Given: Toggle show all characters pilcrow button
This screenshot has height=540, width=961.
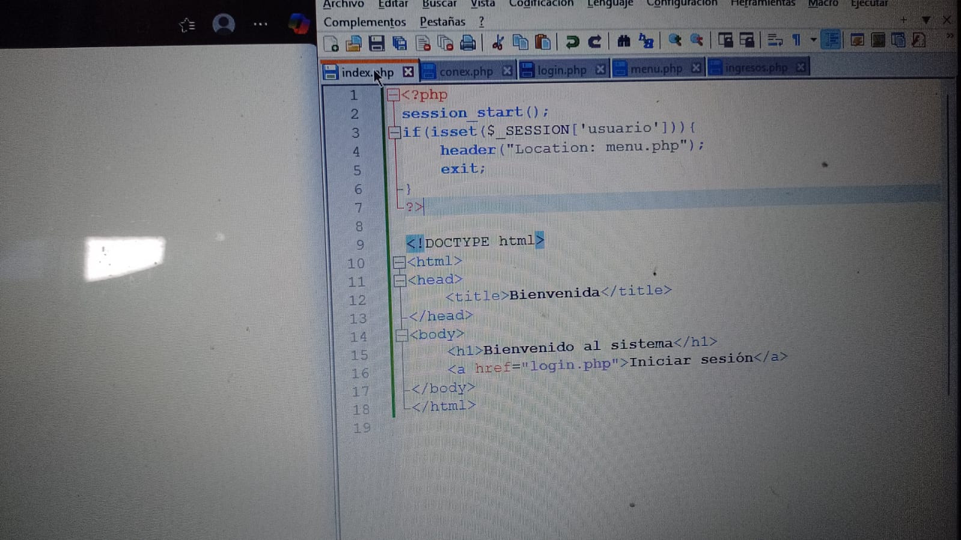Looking at the screenshot, I should [796, 40].
